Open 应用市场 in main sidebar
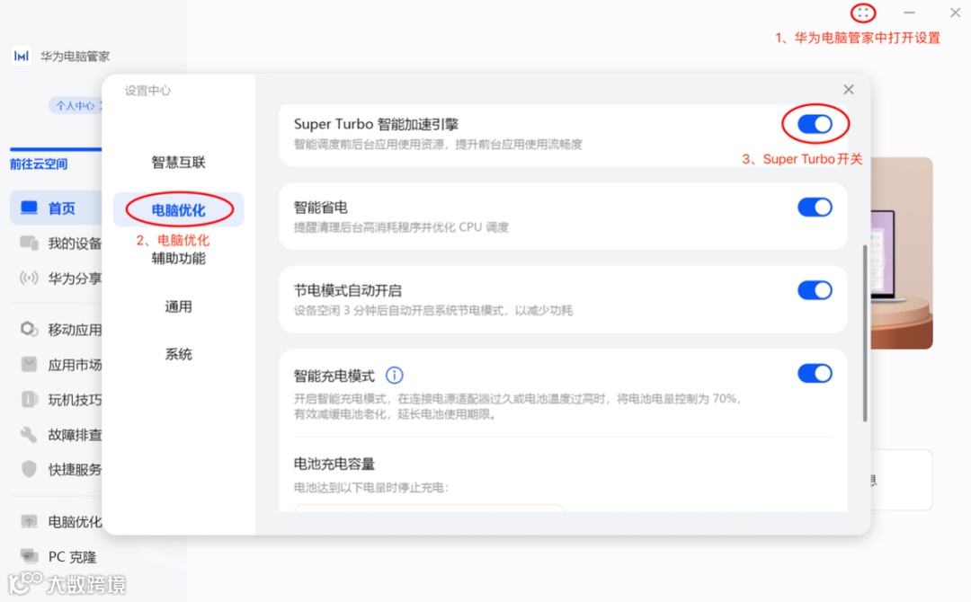Image resolution: width=971 pixels, height=602 pixels. click(57, 365)
